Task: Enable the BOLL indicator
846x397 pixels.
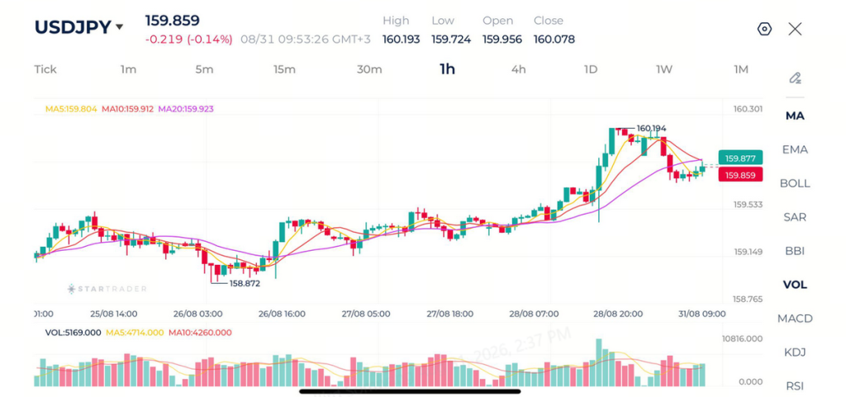Action: click(795, 183)
